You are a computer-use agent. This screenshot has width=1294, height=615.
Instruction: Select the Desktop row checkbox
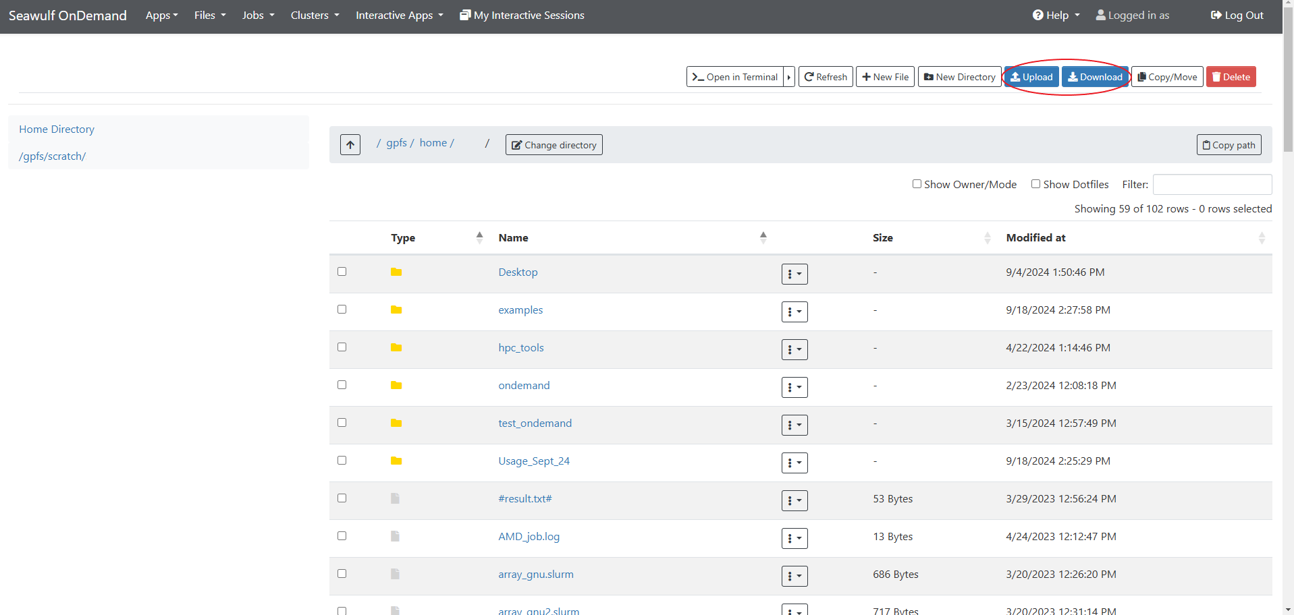pos(342,271)
